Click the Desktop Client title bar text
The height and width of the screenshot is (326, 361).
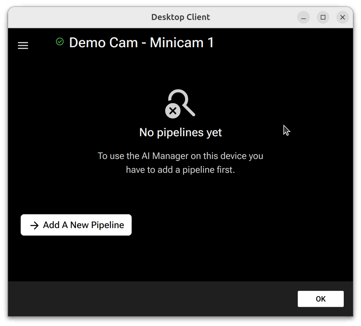tap(180, 17)
